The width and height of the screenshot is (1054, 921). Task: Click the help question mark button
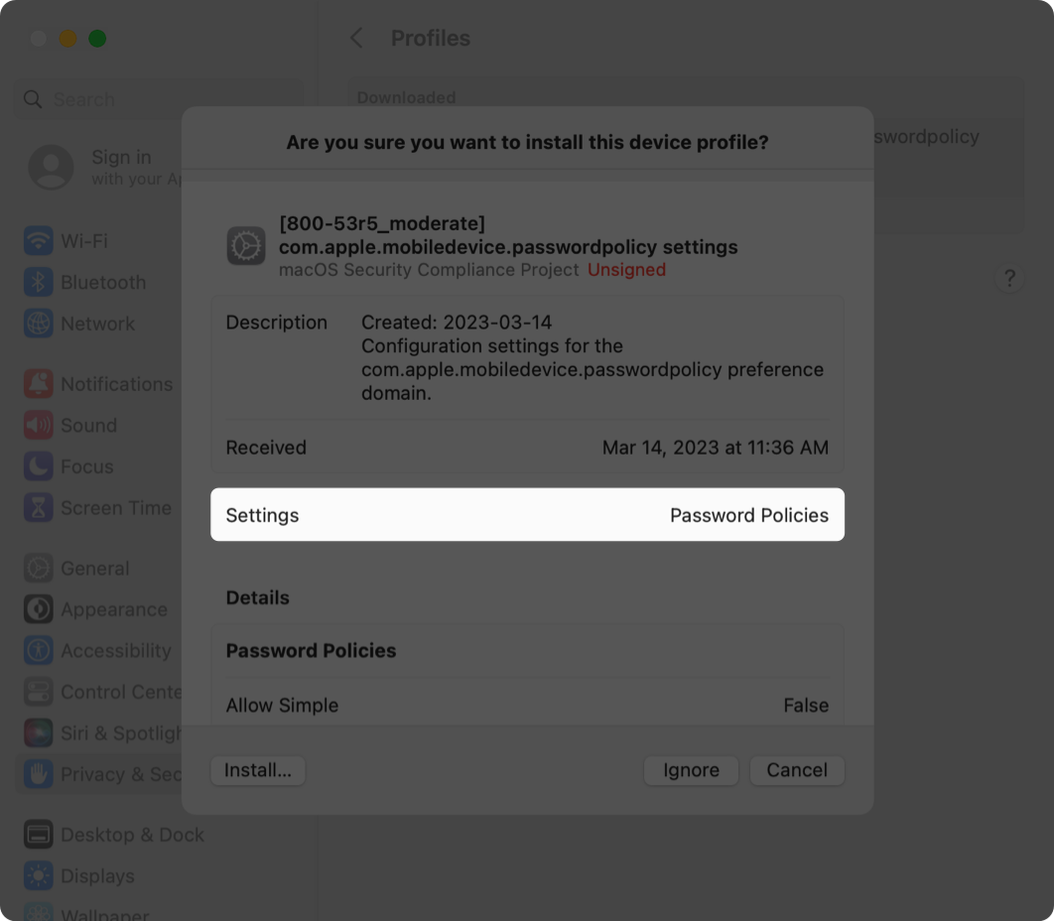point(1009,278)
